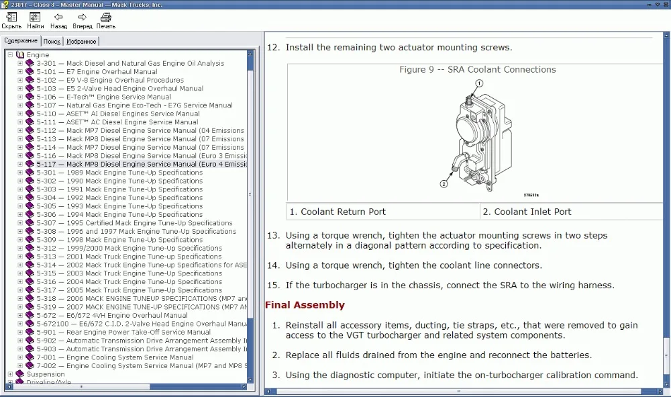Click the Найти (Find) toolbar icon
The height and width of the screenshot is (397, 671).
point(35,17)
